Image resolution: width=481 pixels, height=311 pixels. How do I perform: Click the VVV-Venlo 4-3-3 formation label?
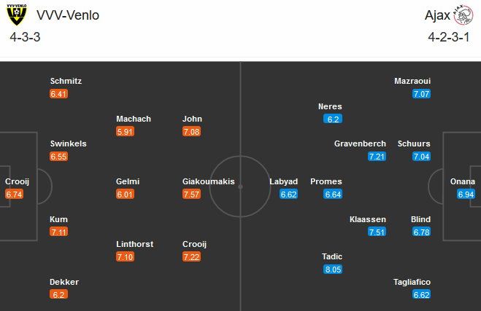tap(25, 36)
